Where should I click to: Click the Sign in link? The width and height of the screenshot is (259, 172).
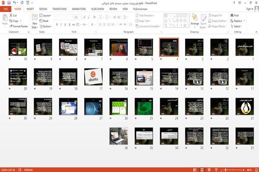pyautogui.click(x=250, y=9)
